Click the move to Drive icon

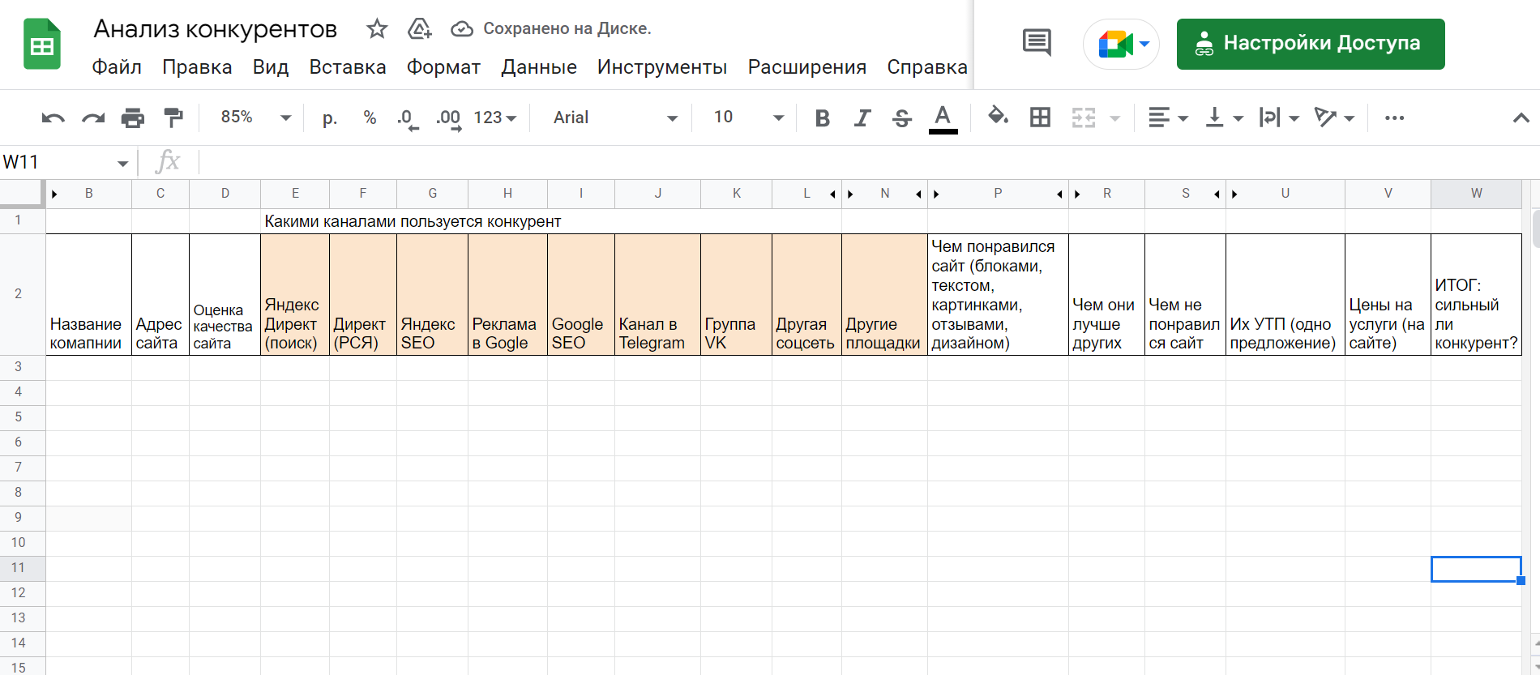click(419, 29)
